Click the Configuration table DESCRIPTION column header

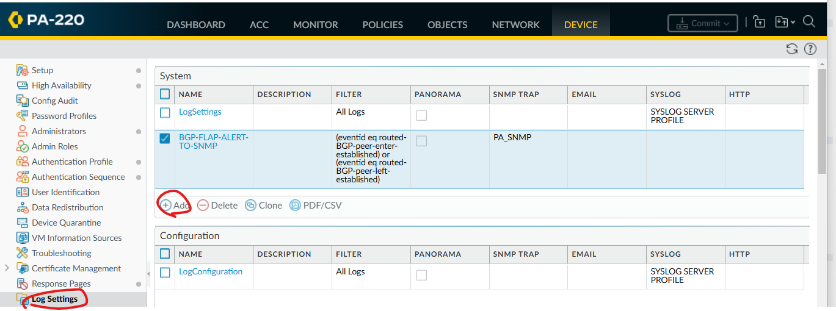[285, 254]
